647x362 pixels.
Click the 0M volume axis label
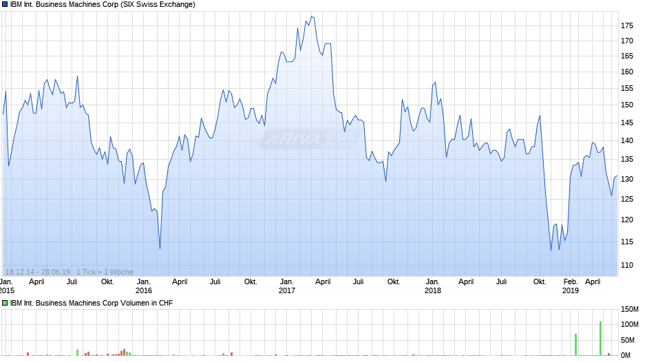[x=626, y=355]
